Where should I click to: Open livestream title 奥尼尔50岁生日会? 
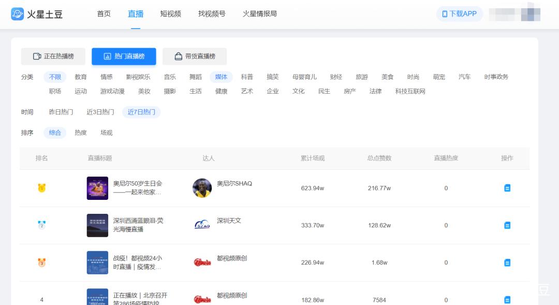click(x=138, y=187)
